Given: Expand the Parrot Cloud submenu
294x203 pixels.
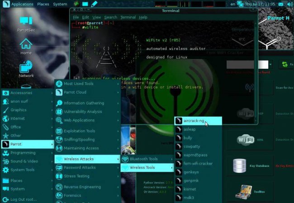Looking at the screenshot, I should (x=87, y=92).
